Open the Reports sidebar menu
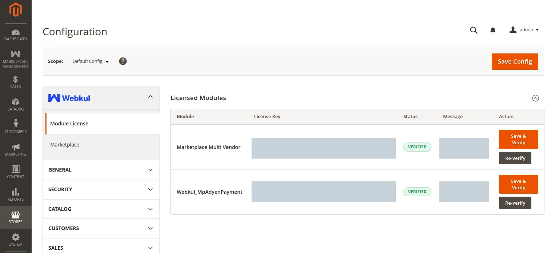The image size is (551, 253). 16,194
